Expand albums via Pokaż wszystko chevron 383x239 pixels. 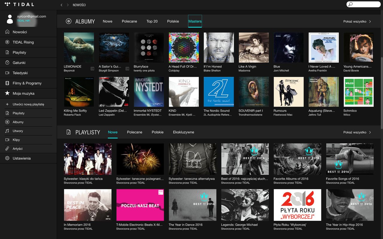tap(370, 22)
